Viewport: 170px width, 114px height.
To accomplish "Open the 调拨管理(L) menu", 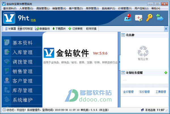I will 43,8.
